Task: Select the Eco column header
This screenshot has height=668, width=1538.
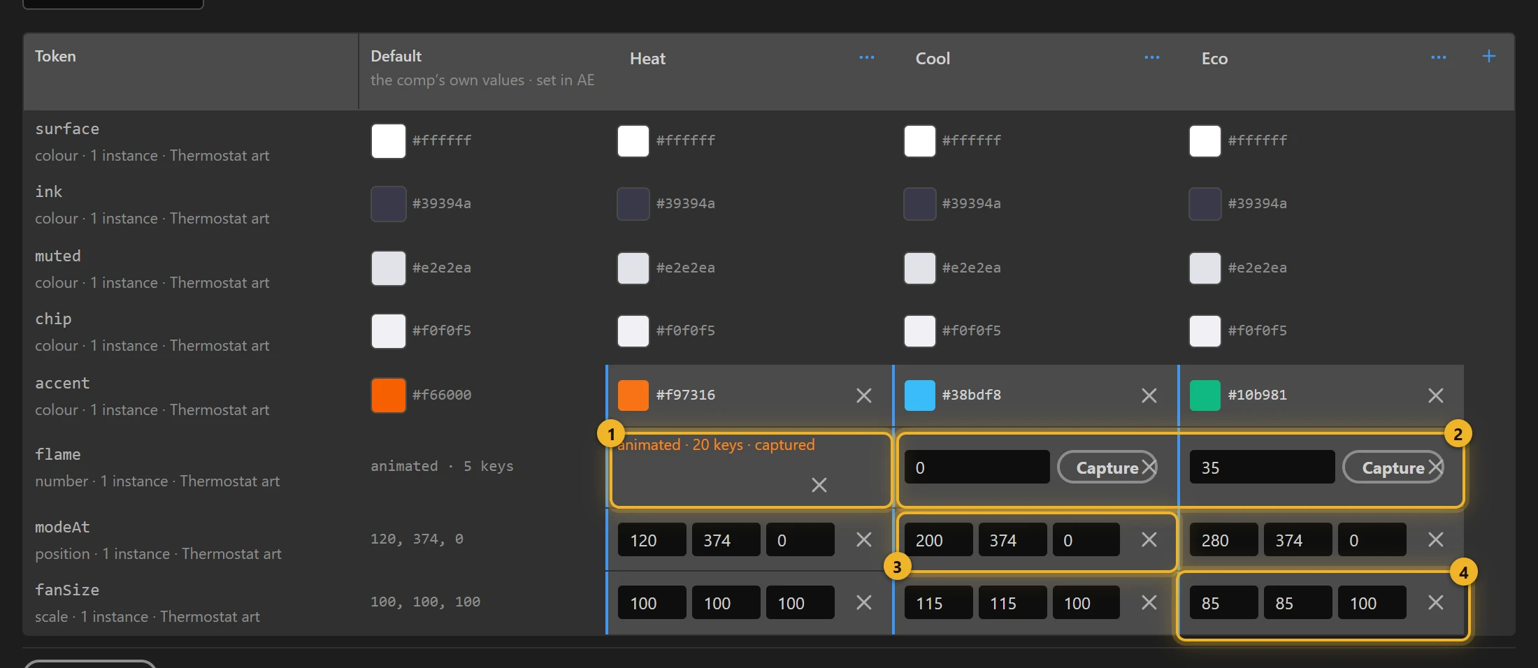Action: point(1214,59)
